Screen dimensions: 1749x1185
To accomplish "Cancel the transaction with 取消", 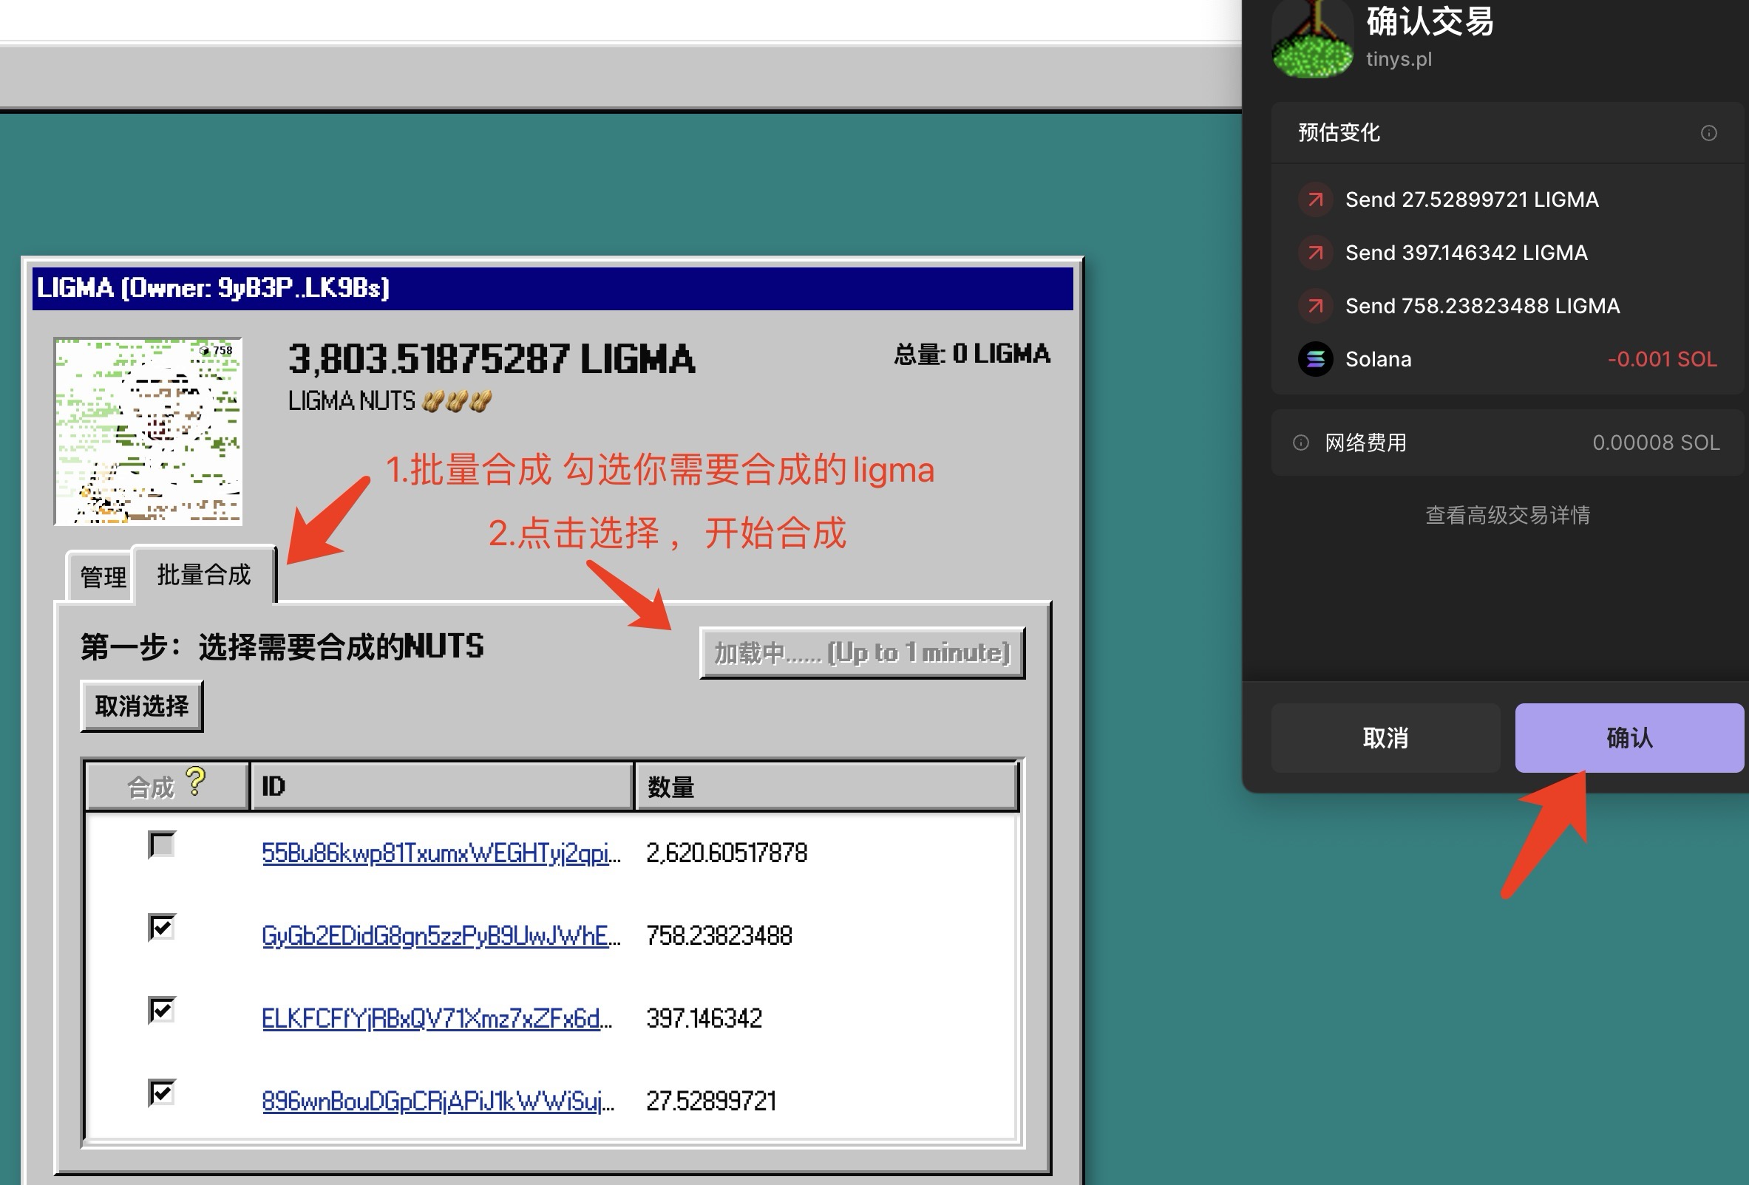I will 1385,737.
